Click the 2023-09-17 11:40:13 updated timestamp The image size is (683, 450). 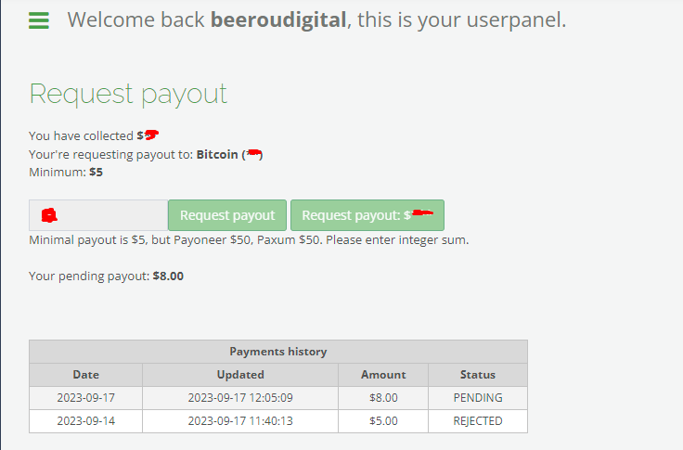click(240, 421)
